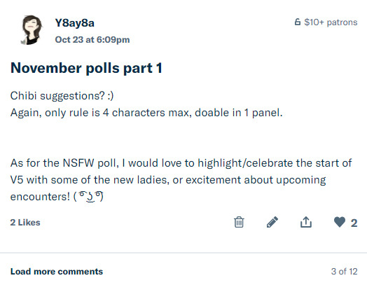The height and width of the screenshot is (285, 367).
Task: Click the 4 characters max rule sentence
Action: (146, 113)
